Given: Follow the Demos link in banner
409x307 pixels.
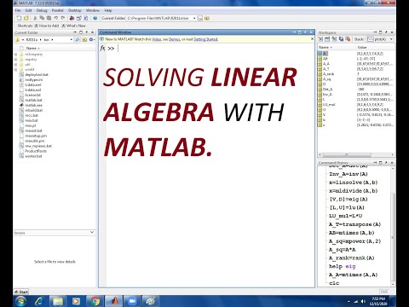Looking at the screenshot, I should 175,39.
